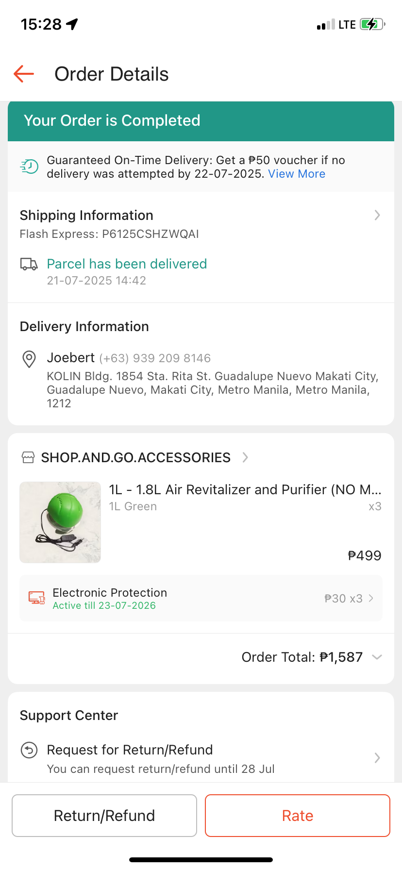Open Request for Return/Refund chevron
This screenshot has height=870, width=402.
(377, 758)
